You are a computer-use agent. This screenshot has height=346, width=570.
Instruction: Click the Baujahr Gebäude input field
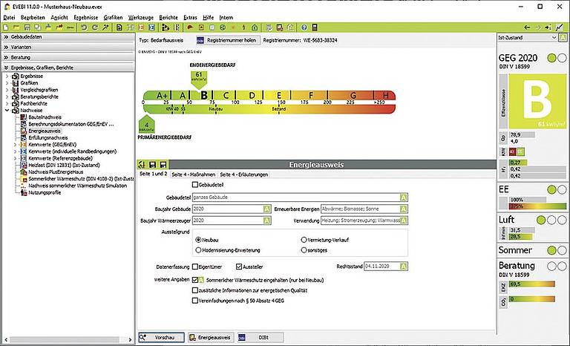click(x=226, y=209)
